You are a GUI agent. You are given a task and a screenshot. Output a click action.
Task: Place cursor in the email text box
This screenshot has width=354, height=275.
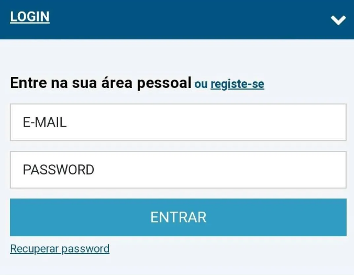click(178, 122)
